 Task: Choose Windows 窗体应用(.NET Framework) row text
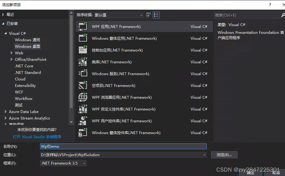tap(124, 38)
